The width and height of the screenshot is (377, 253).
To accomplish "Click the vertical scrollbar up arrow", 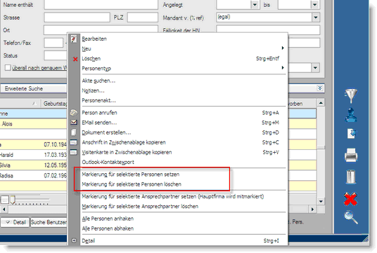I will pyautogui.click(x=321, y=103).
